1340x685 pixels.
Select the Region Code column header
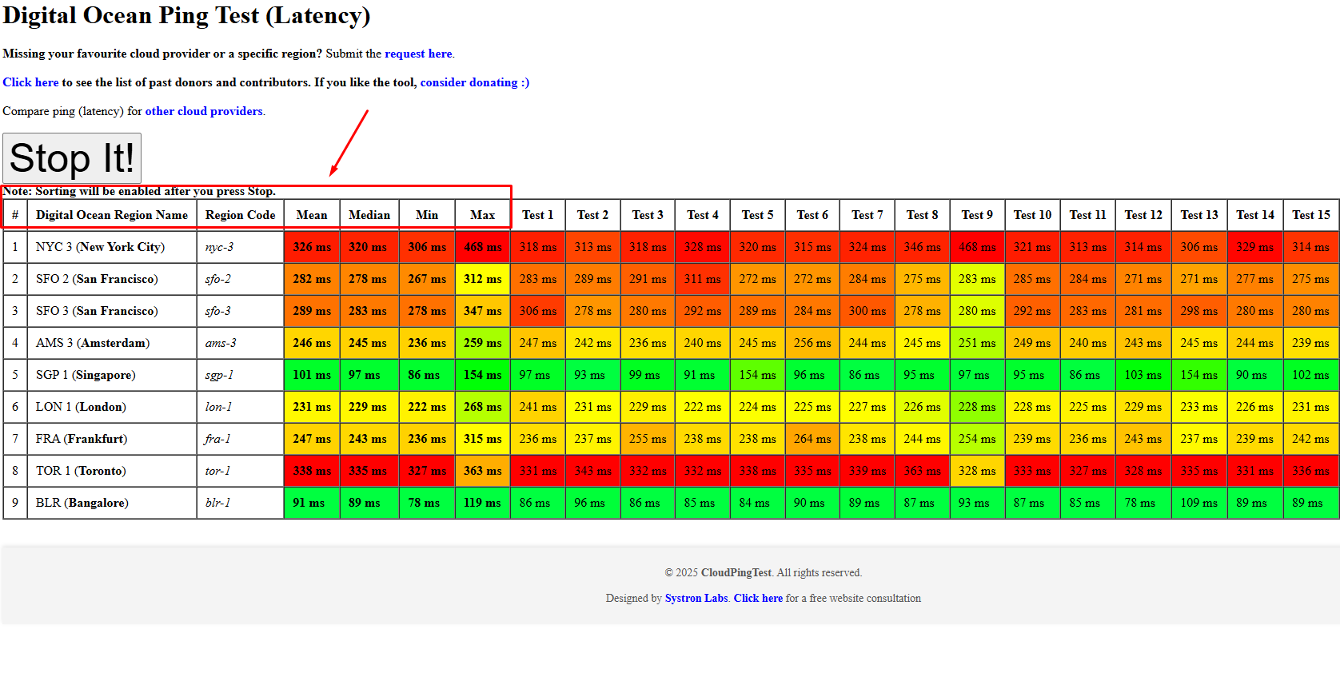tap(240, 215)
